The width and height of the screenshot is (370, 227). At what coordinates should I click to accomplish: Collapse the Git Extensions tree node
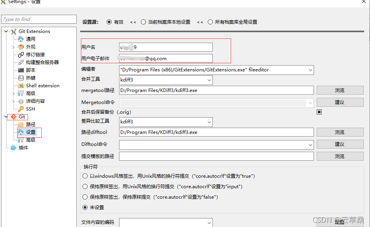pos(6,31)
